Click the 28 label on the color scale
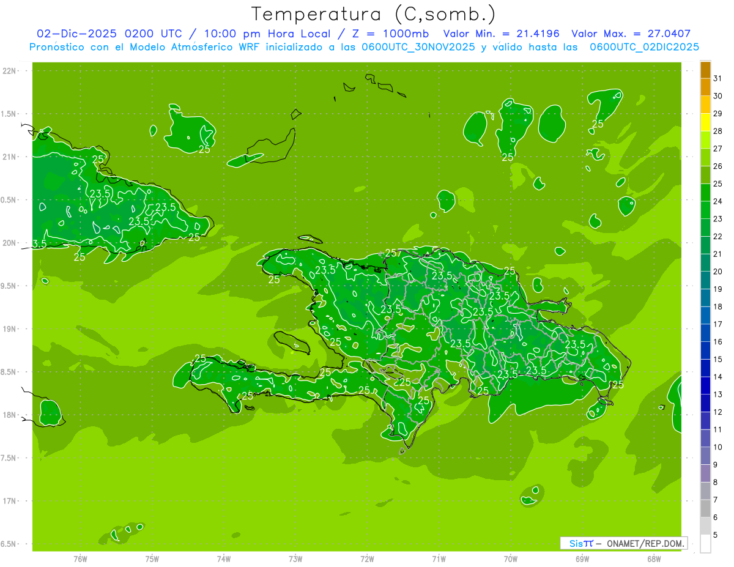The height and width of the screenshot is (567, 734). click(717, 131)
